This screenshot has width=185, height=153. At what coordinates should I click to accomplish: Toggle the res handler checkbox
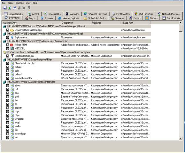(8, 138)
